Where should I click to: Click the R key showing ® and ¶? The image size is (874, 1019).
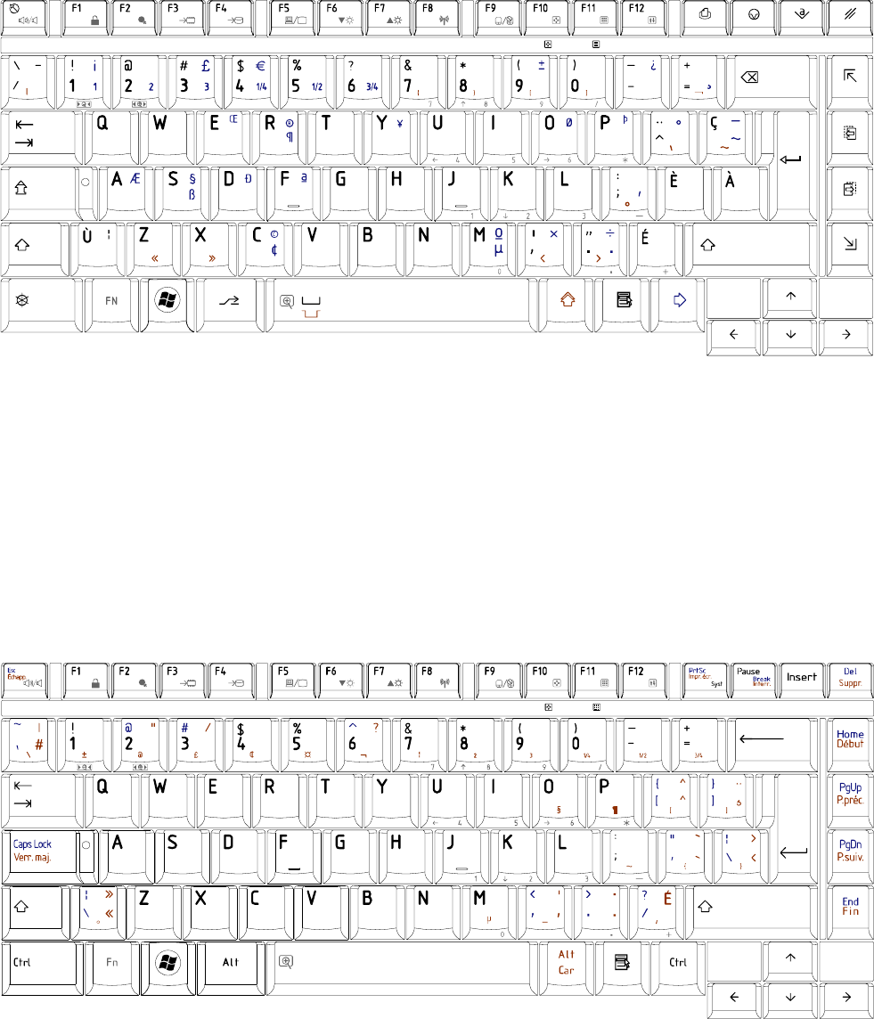tap(279, 138)
